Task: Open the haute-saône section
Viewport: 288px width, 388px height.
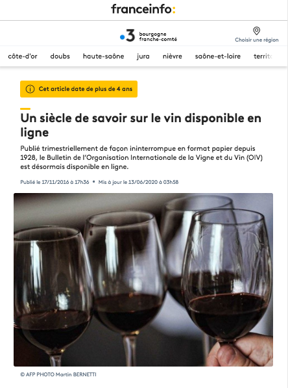Action: point(104,56)
